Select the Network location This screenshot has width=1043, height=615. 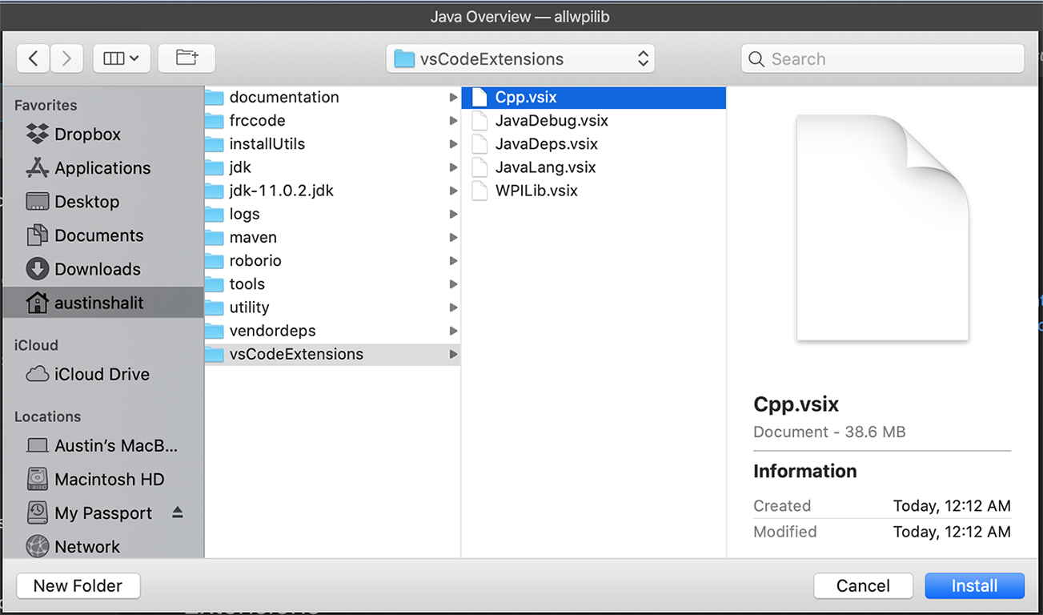86,546
